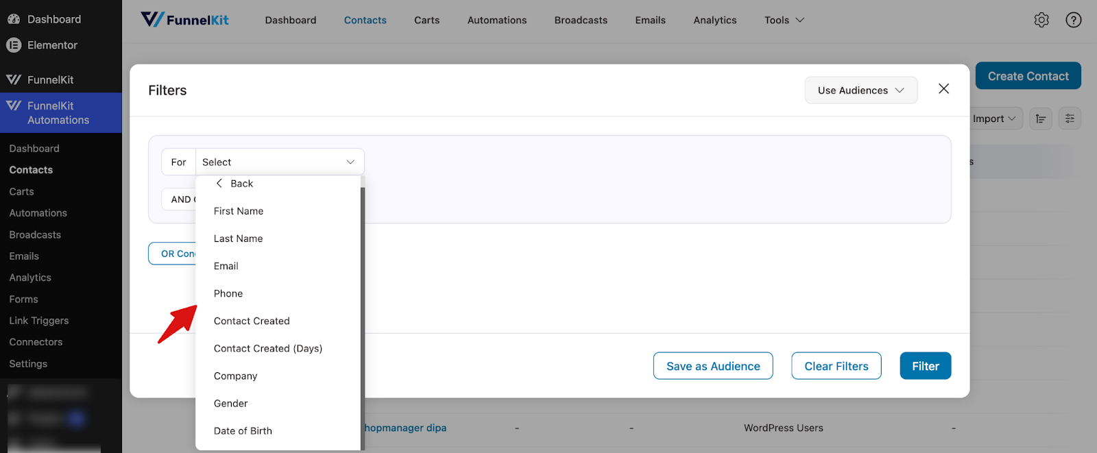Open Link Triggers in sidebar submenu
The width and height of the screenshot is (1097, 453).
point(39,321)
